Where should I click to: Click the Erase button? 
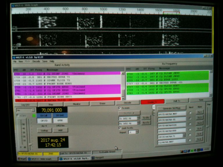point(102,104)
